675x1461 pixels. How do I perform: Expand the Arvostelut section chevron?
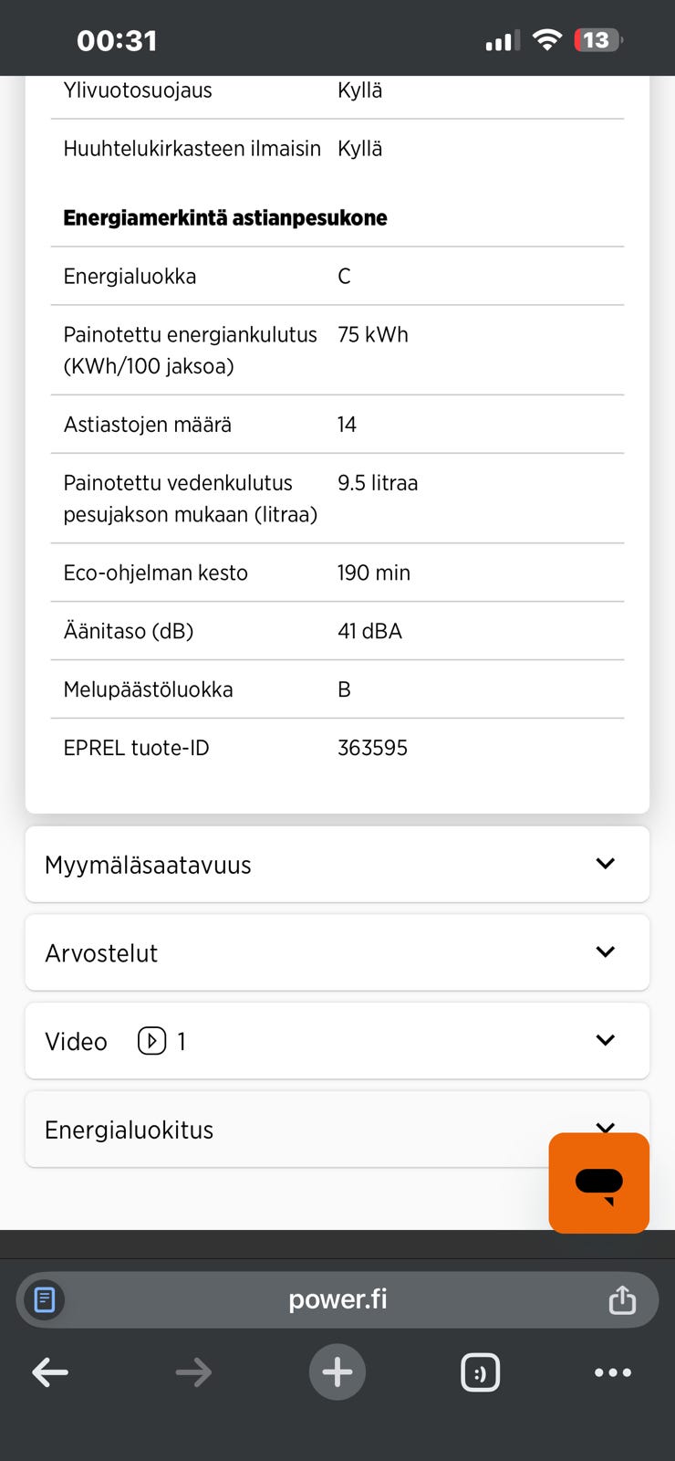pos(605,952)
